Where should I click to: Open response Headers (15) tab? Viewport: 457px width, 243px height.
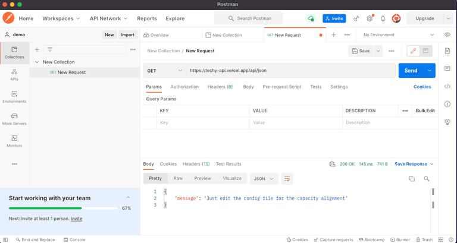[x=196, y=164]
